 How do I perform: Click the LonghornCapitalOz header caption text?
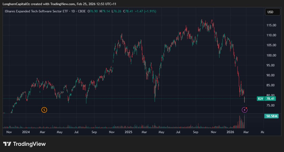(59, 4)
